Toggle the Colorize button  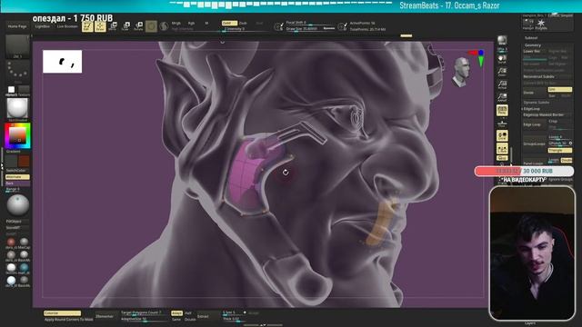coord(62,313)
